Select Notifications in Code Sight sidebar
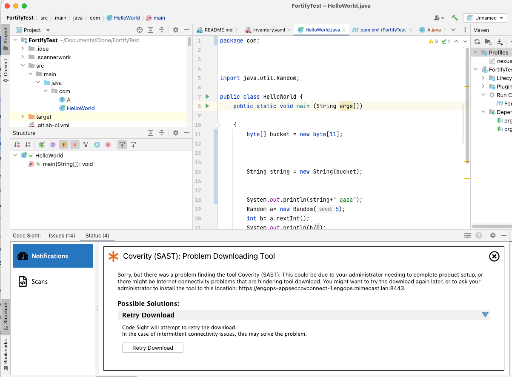The height and width of the screenshot is (377, 512). tap(53, 256)
